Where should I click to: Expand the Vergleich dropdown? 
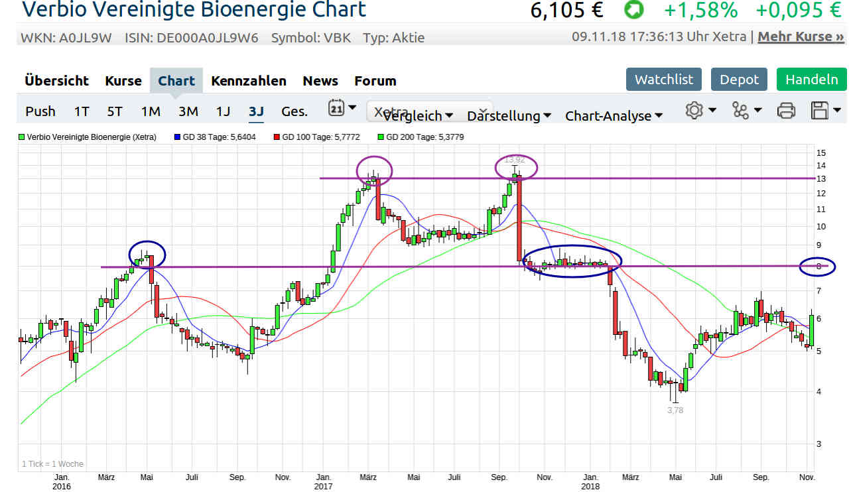pos(418,116)
